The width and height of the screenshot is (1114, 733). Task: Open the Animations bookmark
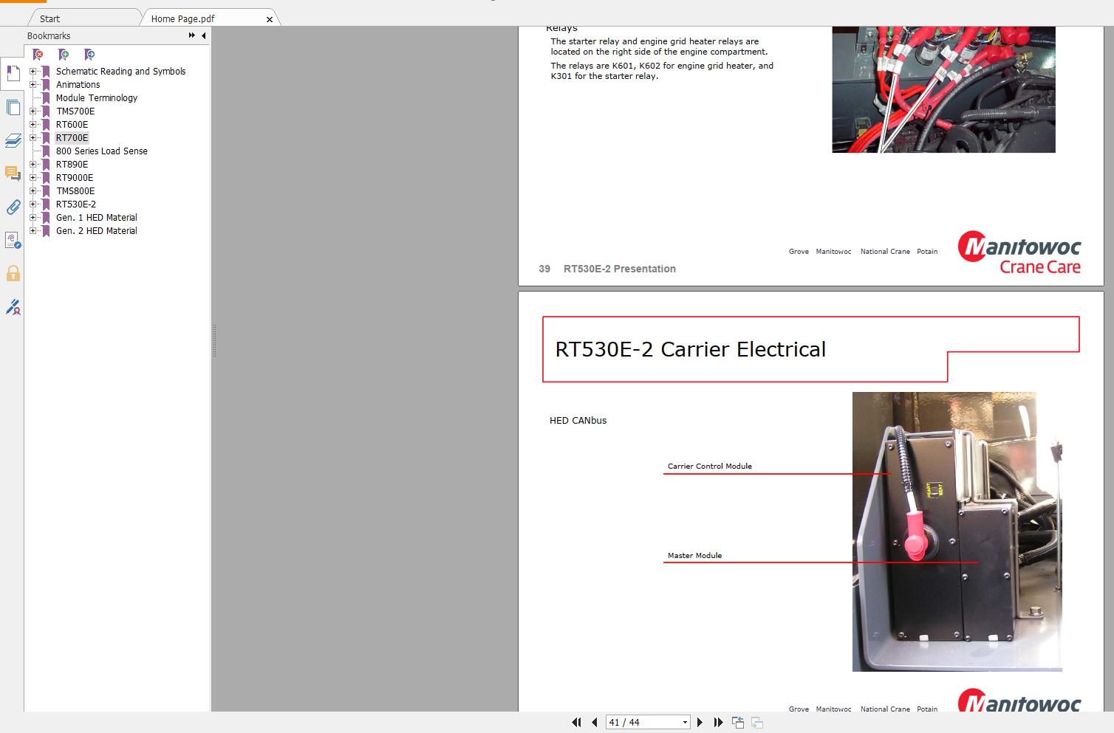click(x=78, y=85)
